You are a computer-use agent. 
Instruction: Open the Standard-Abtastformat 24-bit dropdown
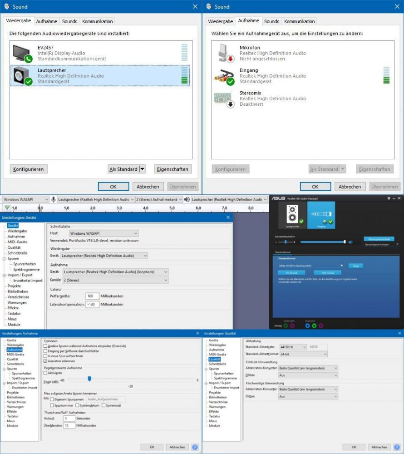(303, 354)
